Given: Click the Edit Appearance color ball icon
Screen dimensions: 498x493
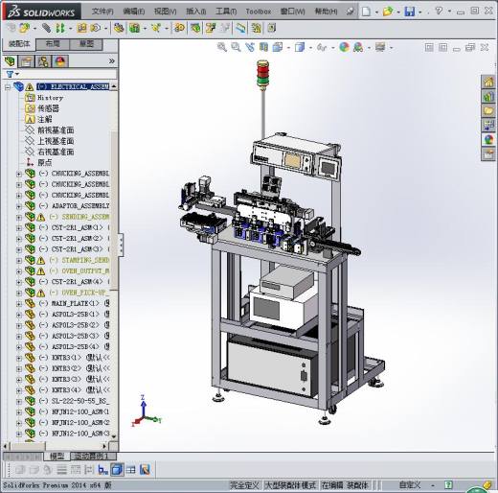Looking at the screenshot, I should [344, 47].
